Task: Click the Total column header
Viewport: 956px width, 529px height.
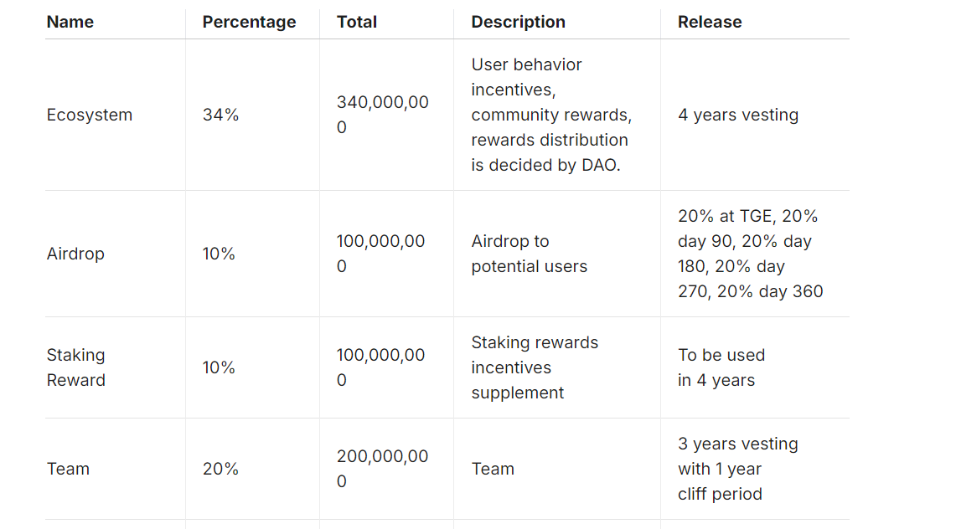Action: click(357, 23)
